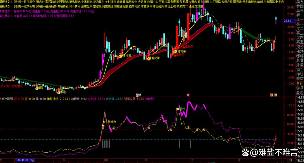
Task: Click the 精准决策 icon near 16.00 level
Action: click(x=149, y=59)
